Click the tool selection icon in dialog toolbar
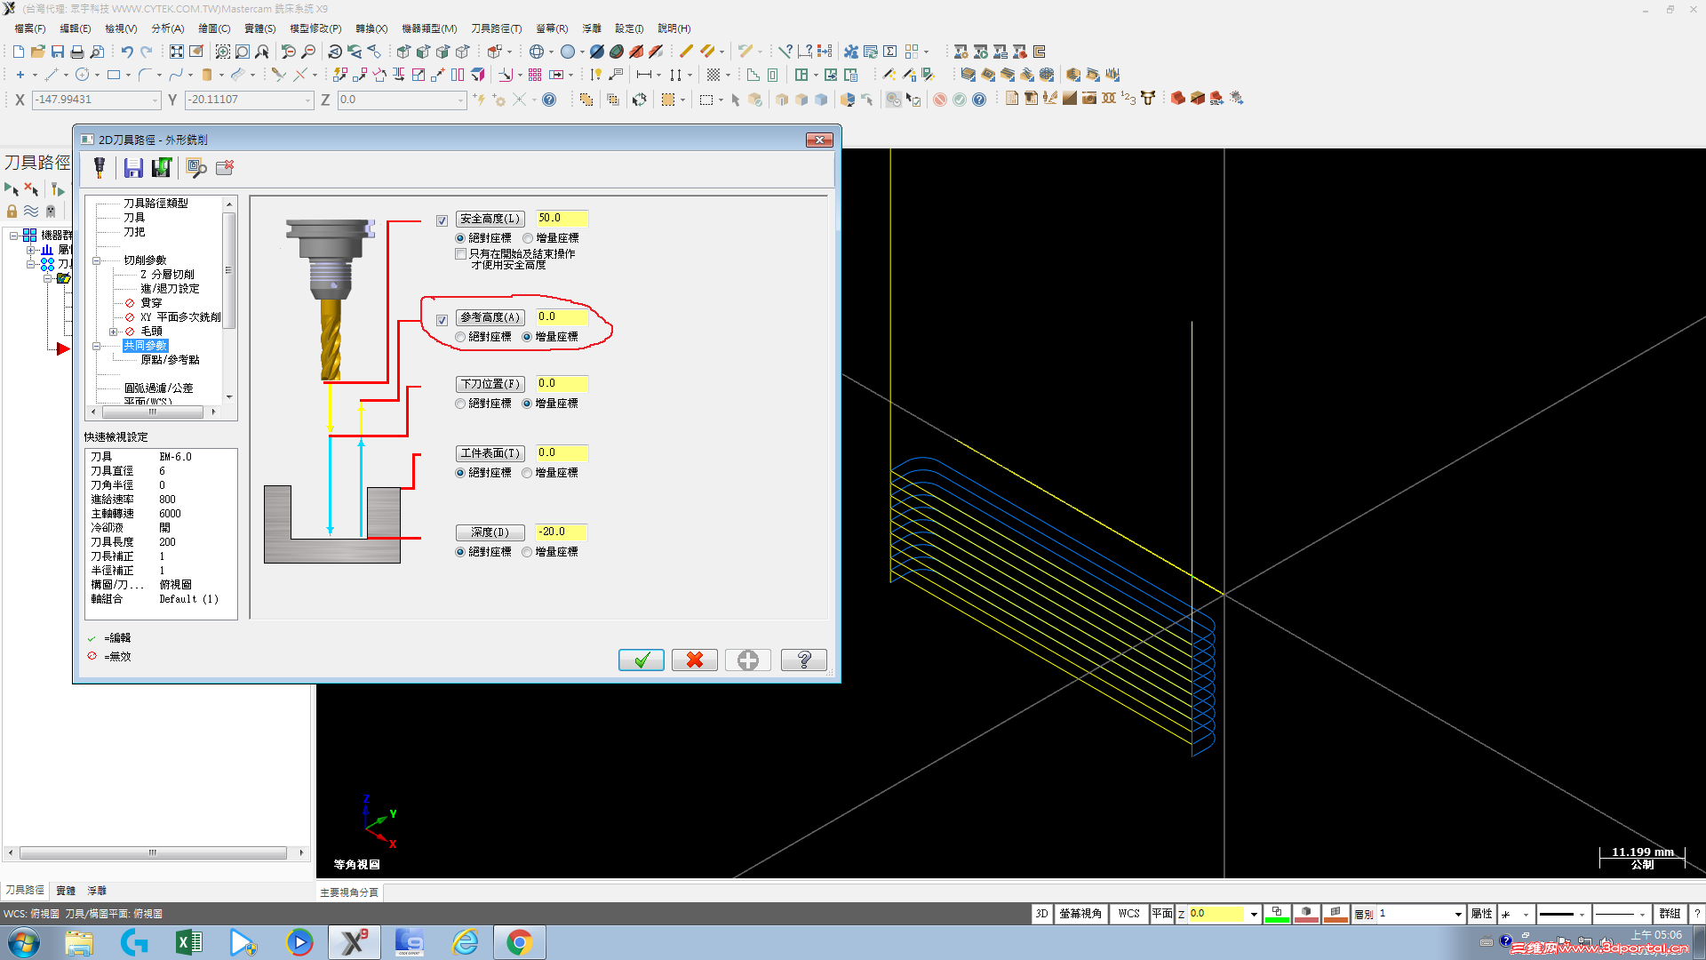The image size is (1706, 960). point(100,167)
